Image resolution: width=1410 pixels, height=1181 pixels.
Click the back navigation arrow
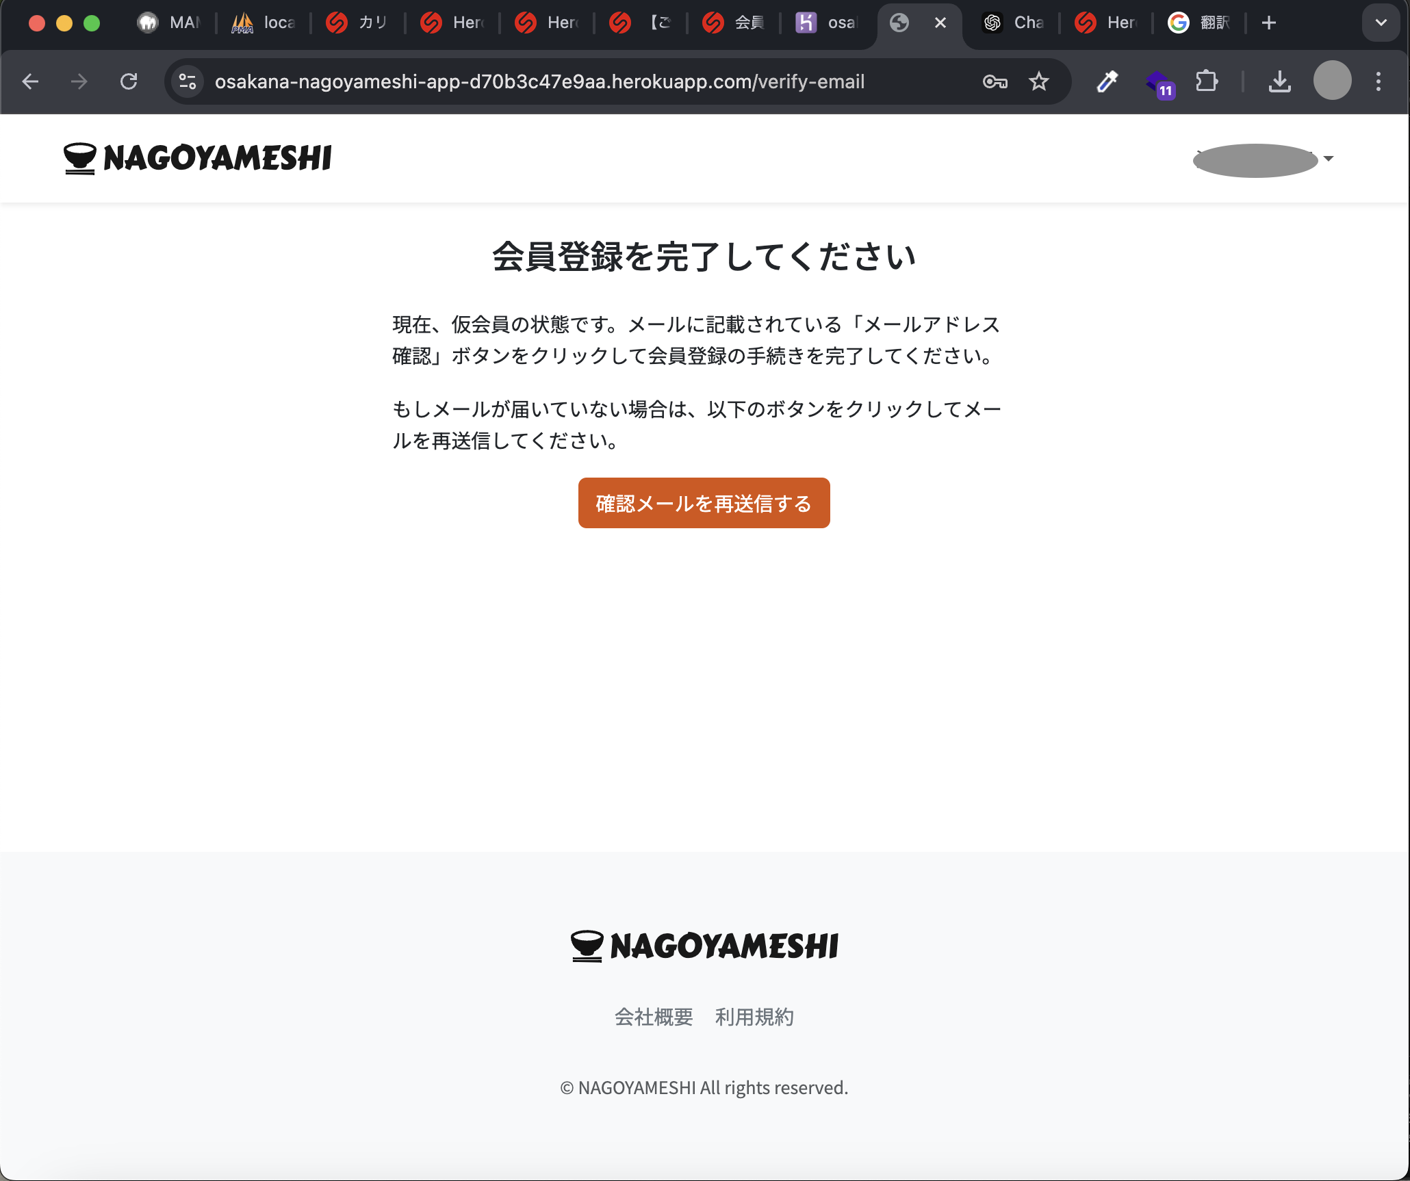coord(30,81)
